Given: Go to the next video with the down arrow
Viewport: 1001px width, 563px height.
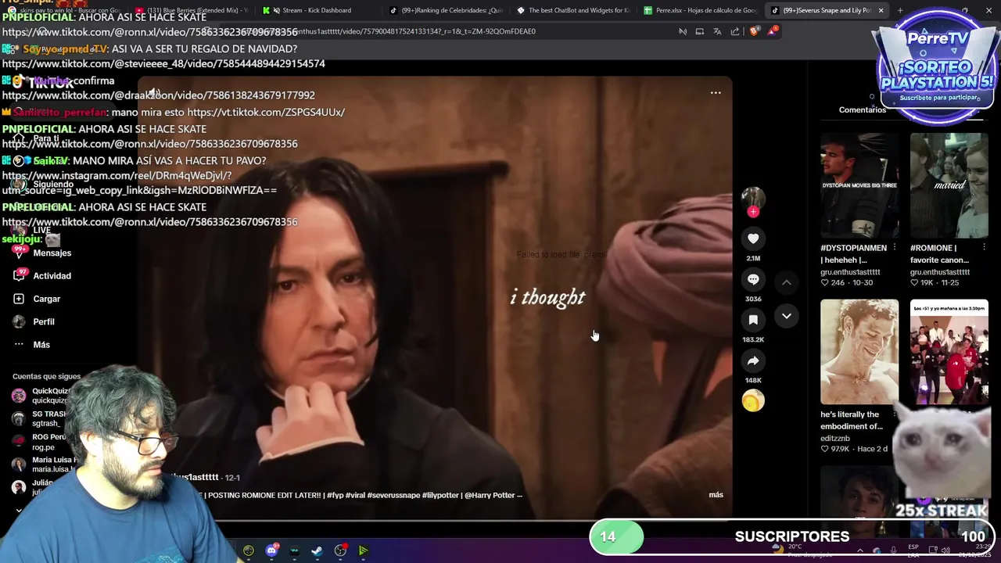Looking at the screenshot, I should tap(787, 316).
